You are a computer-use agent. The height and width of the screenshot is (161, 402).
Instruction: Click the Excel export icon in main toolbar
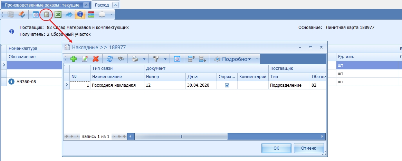pos(58,14)
